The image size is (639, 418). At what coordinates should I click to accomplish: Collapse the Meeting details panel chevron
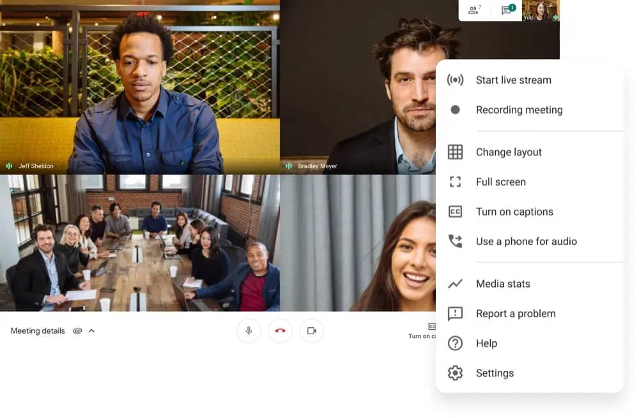pos(91,330)
